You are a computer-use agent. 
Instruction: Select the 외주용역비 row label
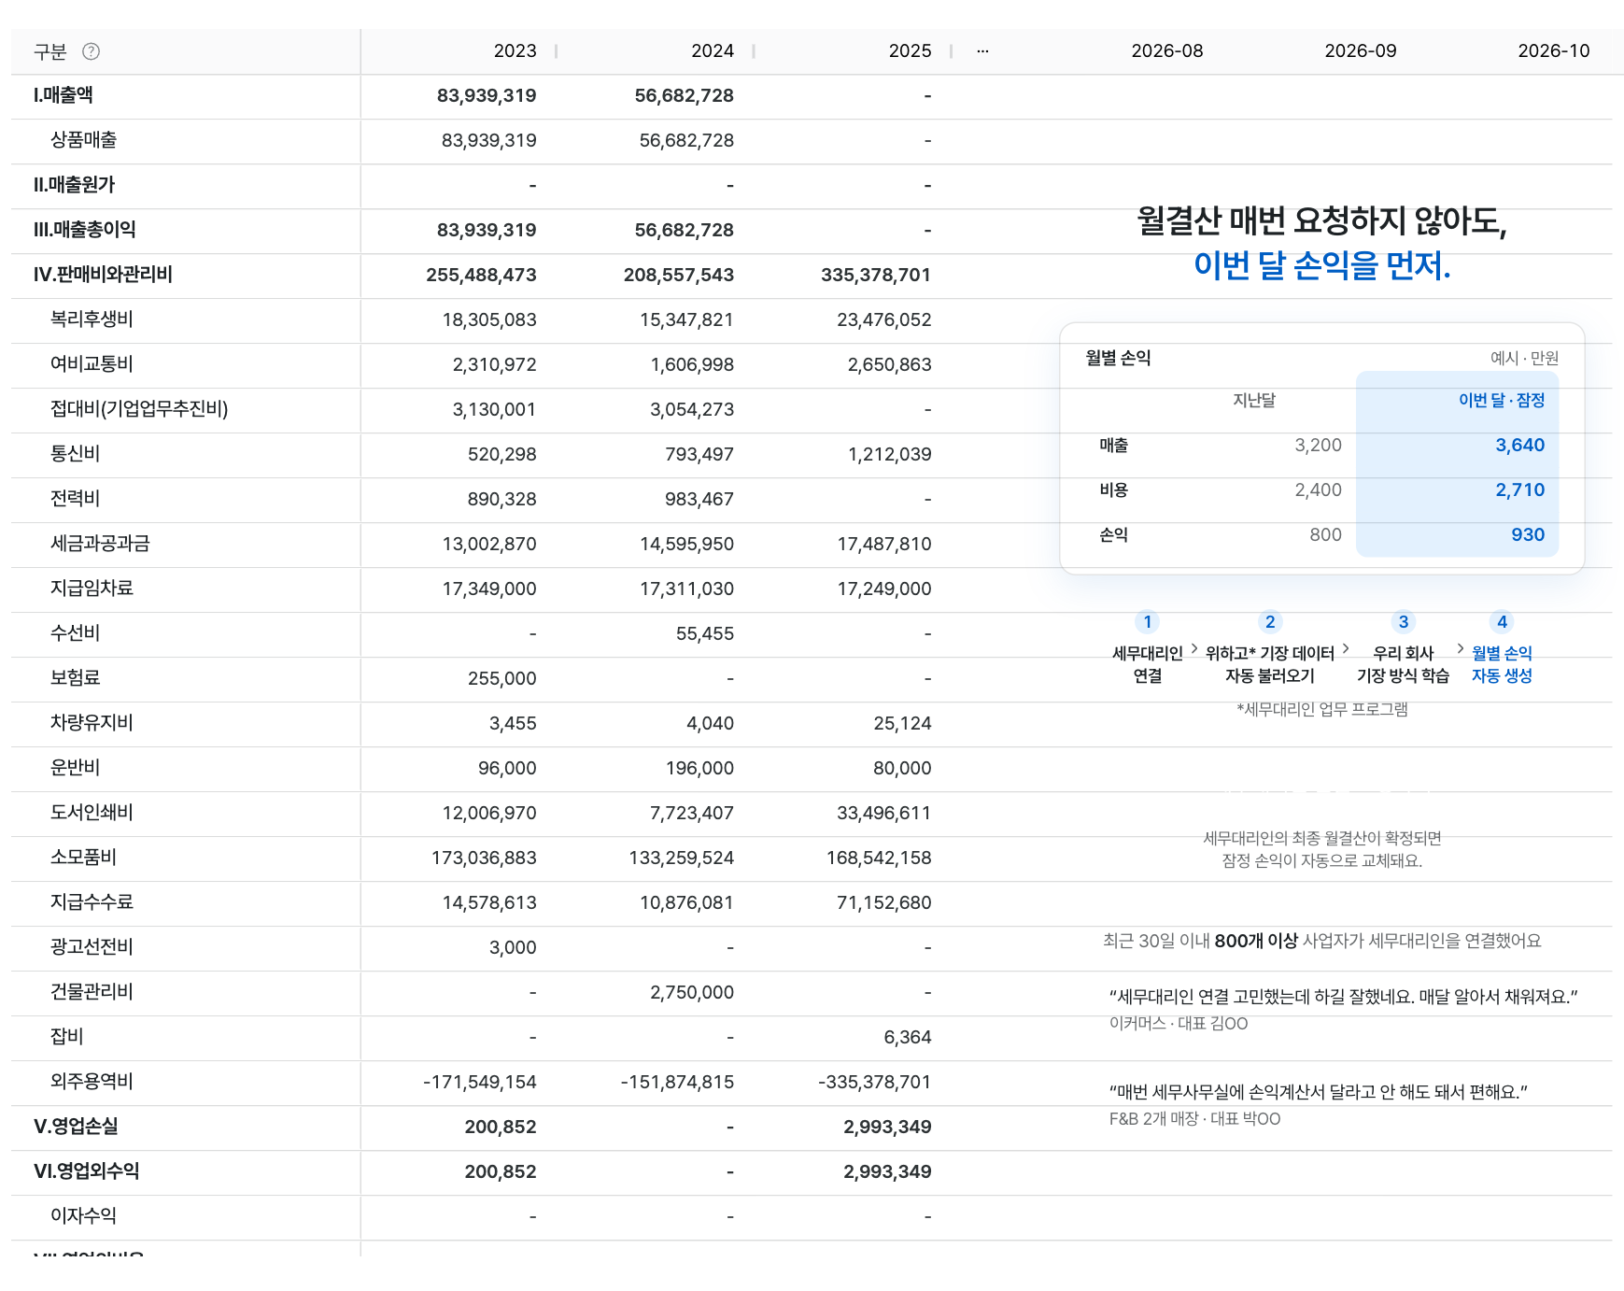(92, 1082)
